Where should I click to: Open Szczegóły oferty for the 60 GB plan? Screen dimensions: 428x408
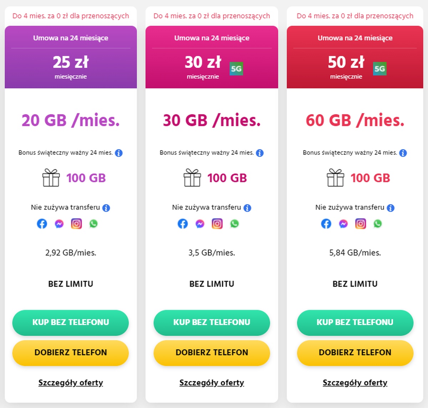coord(355,383)
